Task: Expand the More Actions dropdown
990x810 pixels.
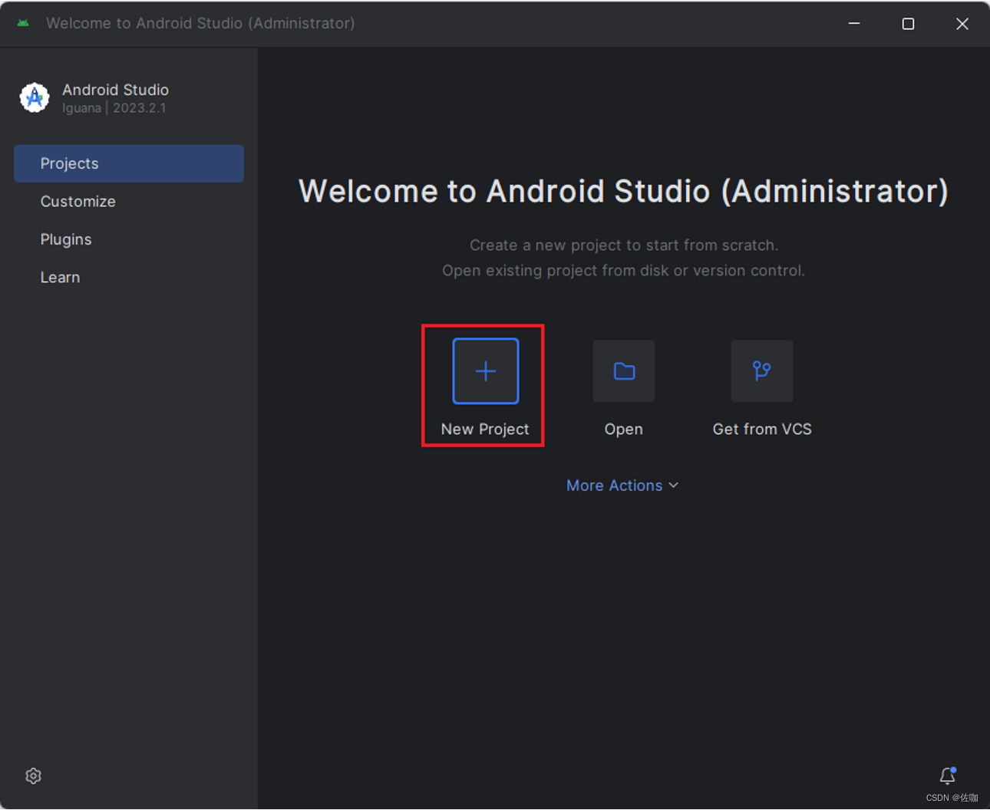Action: point(622,486)
